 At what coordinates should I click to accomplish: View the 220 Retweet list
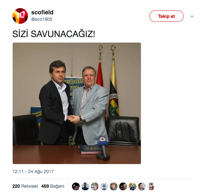(25, 186)
